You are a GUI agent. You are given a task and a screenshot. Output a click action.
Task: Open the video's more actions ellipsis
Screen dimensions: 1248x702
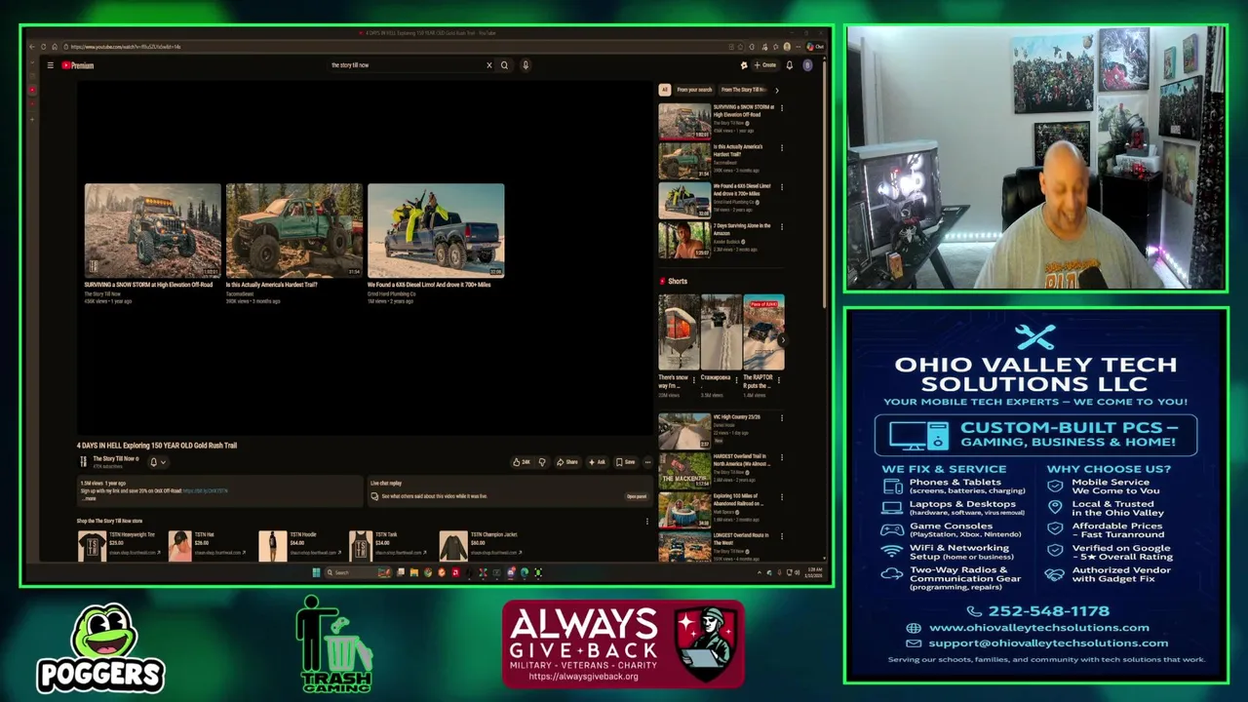[x=647, y=462]
